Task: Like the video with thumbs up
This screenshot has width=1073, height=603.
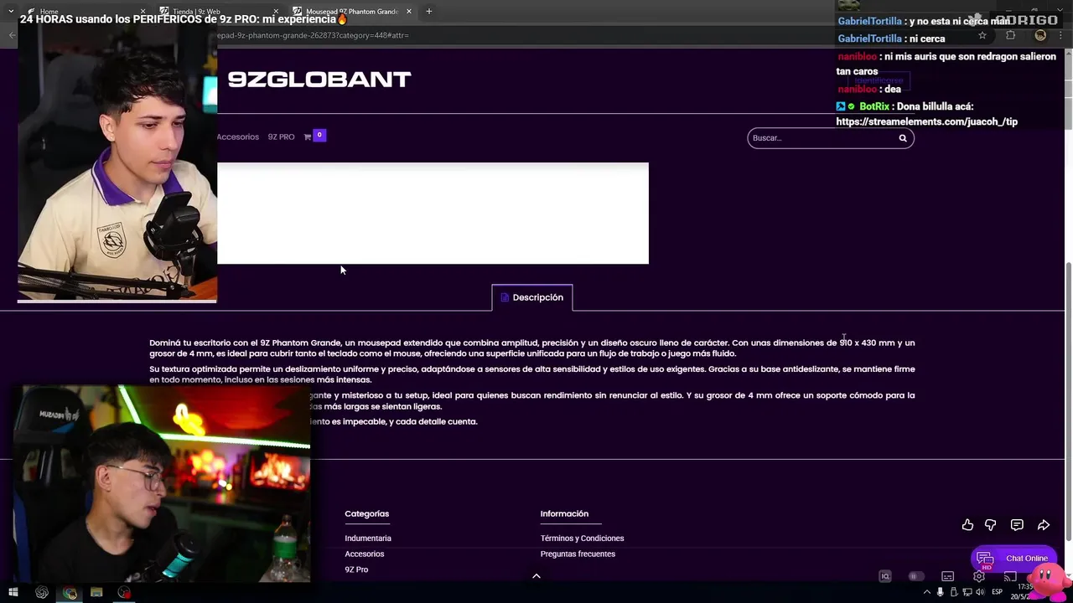Action: coord(967,525)
